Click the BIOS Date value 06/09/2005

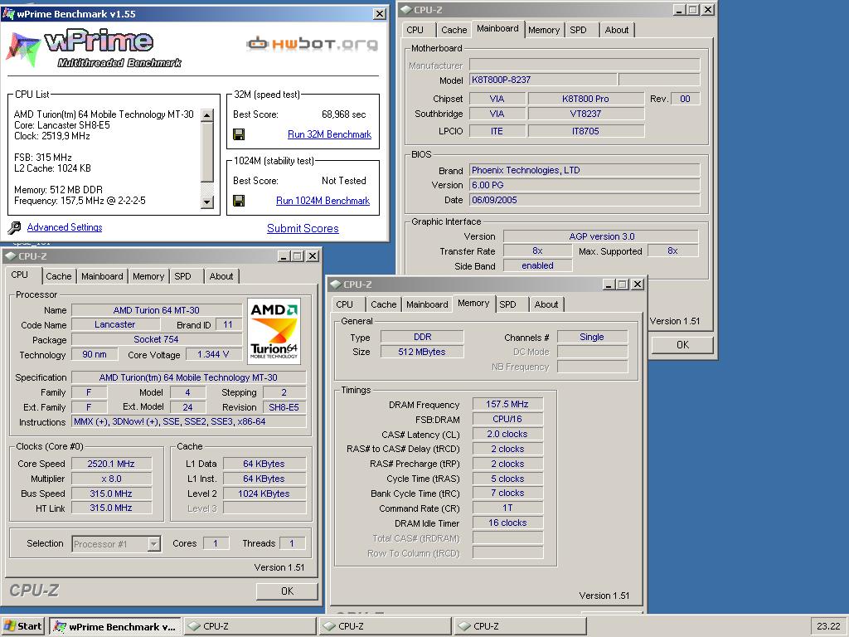(585, 200)
